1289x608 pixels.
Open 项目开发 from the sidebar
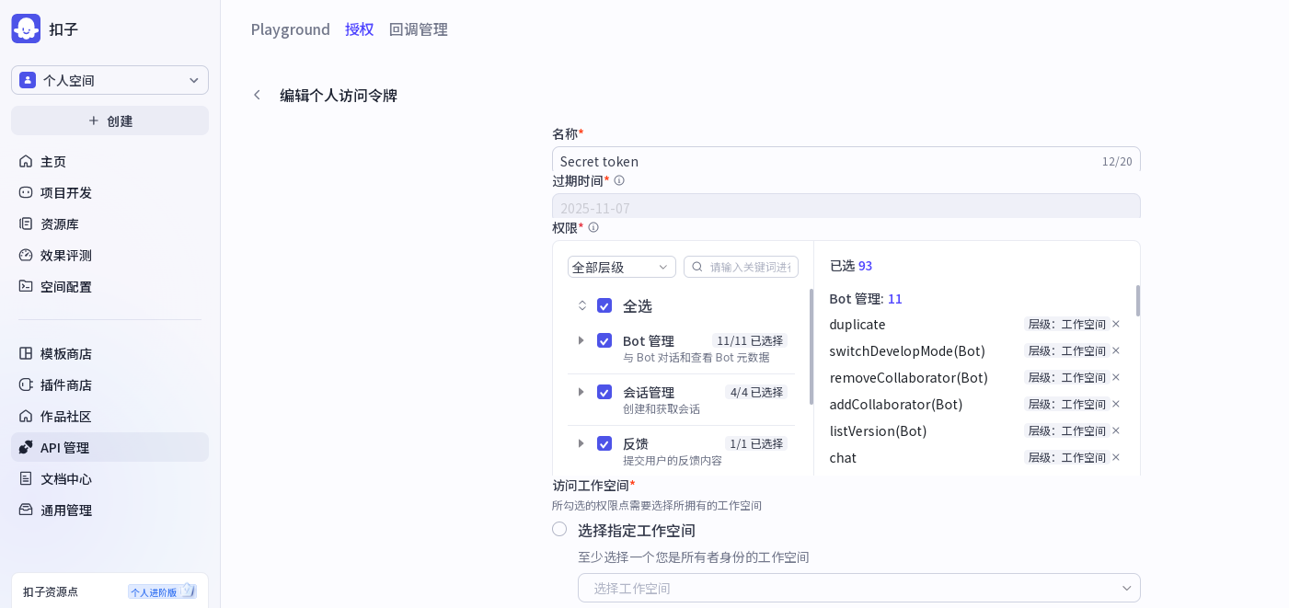[x=66, y=192]
